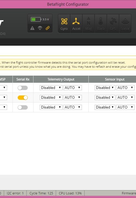
Task: Click the GPS sensor icon
Action: (x=113, y=24)
